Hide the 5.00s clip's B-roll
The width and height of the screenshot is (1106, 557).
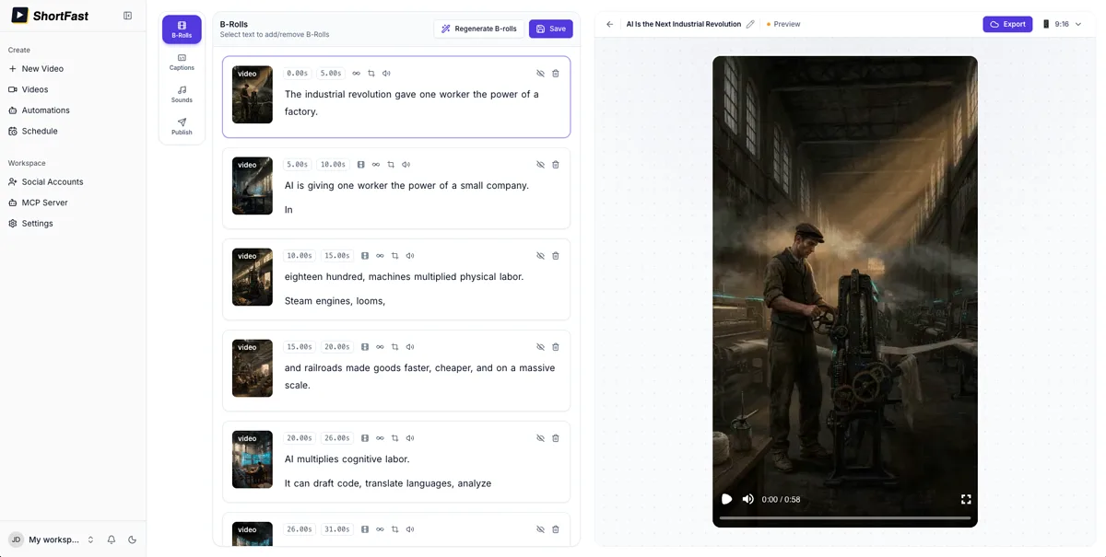[x=540, y=165]
